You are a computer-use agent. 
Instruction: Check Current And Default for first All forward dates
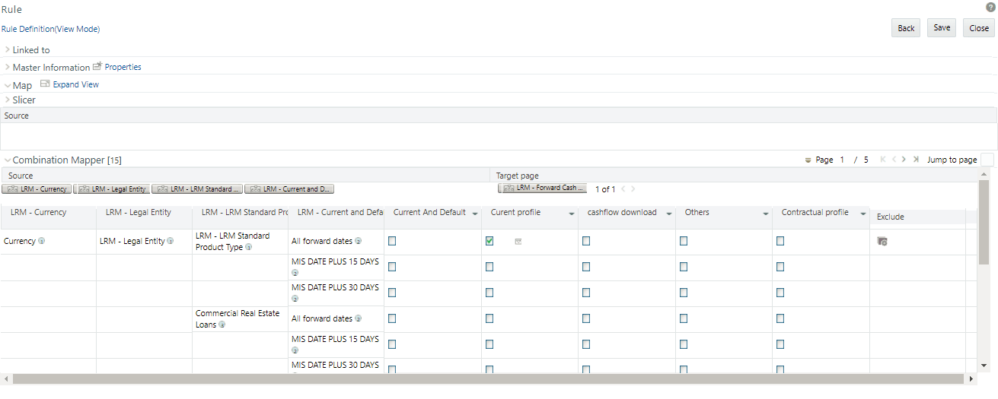click(x=392, y=241)
